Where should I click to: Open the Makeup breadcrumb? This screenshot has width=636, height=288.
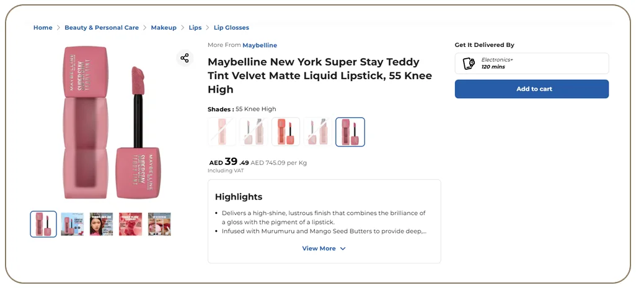pyautogui.click(x=164, y=28)
